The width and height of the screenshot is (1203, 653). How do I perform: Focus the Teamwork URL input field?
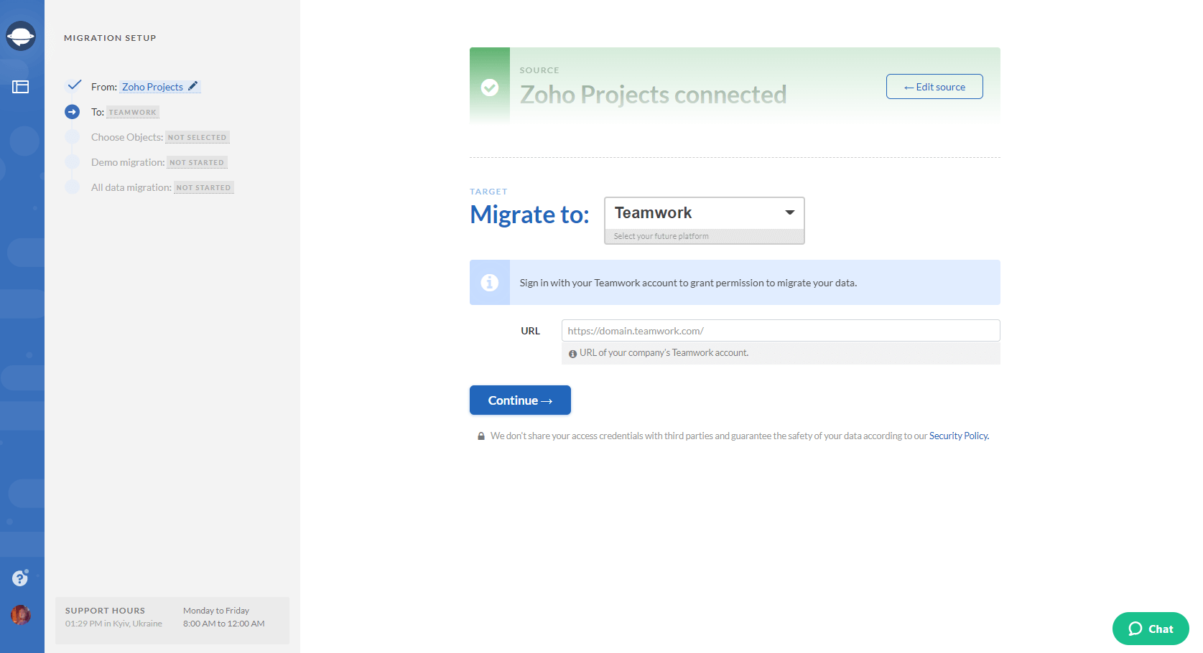(x=781, y=331)
